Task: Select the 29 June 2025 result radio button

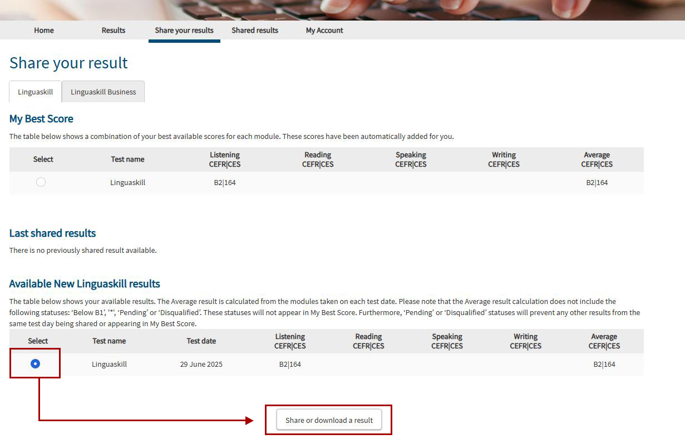Action: (35, 363)
